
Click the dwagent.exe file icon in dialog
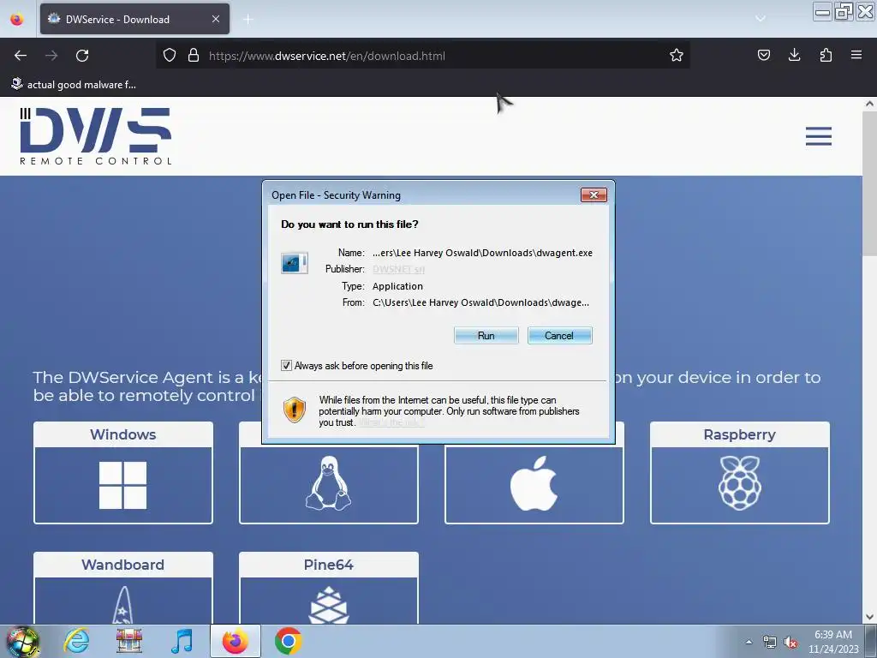[295, 262]
